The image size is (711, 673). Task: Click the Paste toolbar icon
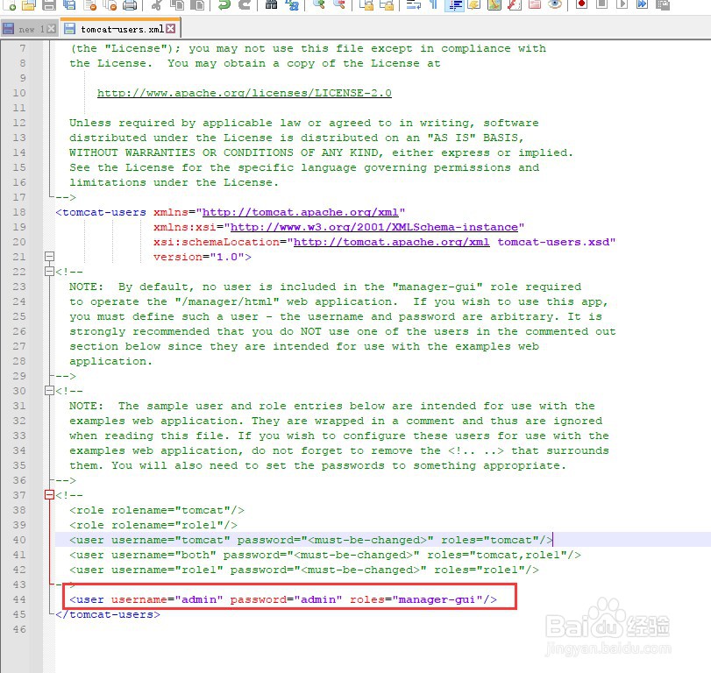coord(196,4)
